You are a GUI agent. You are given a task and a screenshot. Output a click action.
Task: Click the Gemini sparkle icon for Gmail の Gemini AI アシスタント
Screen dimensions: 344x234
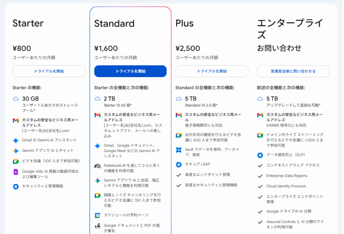[x=16, y=140]
